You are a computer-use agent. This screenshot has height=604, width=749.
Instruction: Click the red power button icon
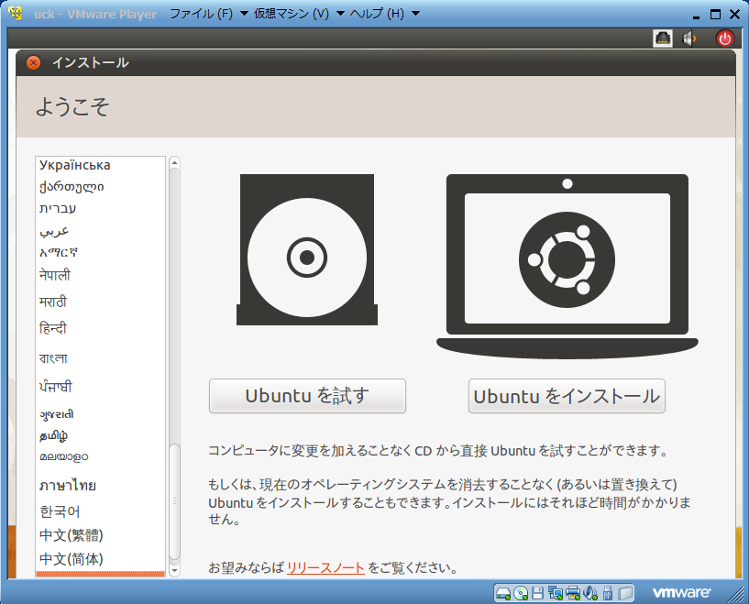(x=724, y=38)
